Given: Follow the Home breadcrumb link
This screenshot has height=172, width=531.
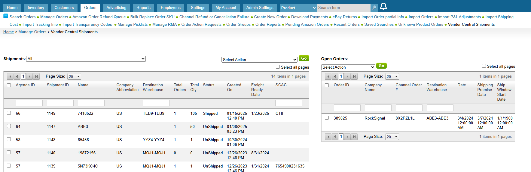Looking at the screenshot, I should [8, 32].
